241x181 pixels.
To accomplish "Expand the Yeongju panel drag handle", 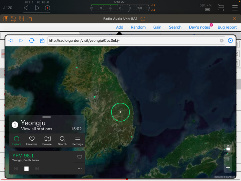I will (x=46, y=117).
